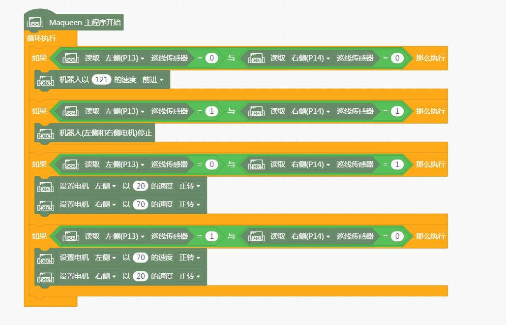Click 与 operator in fourth 如果 condition
Viewport: 506px width, 325px height.
point(232,236)
